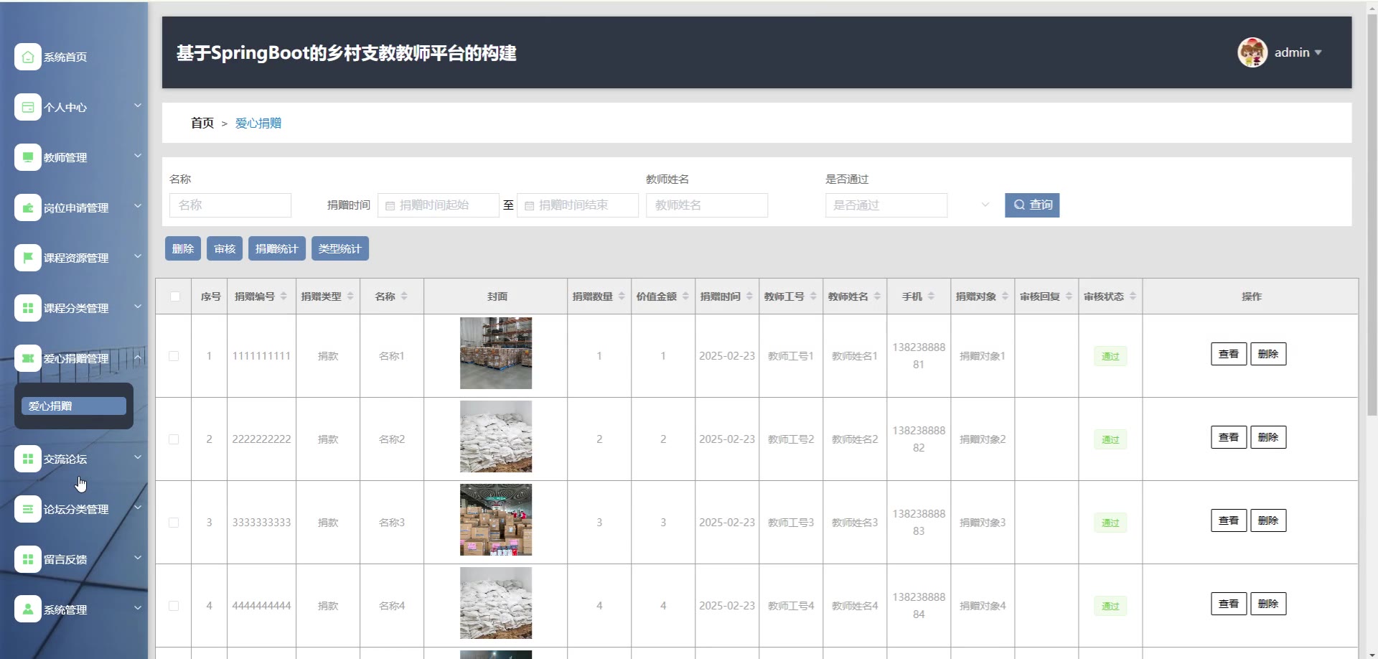Click the 教师管理 monitor icon
Image resolution: width=1378 pixels, height=659 pixels.
[x=27, y=157]
